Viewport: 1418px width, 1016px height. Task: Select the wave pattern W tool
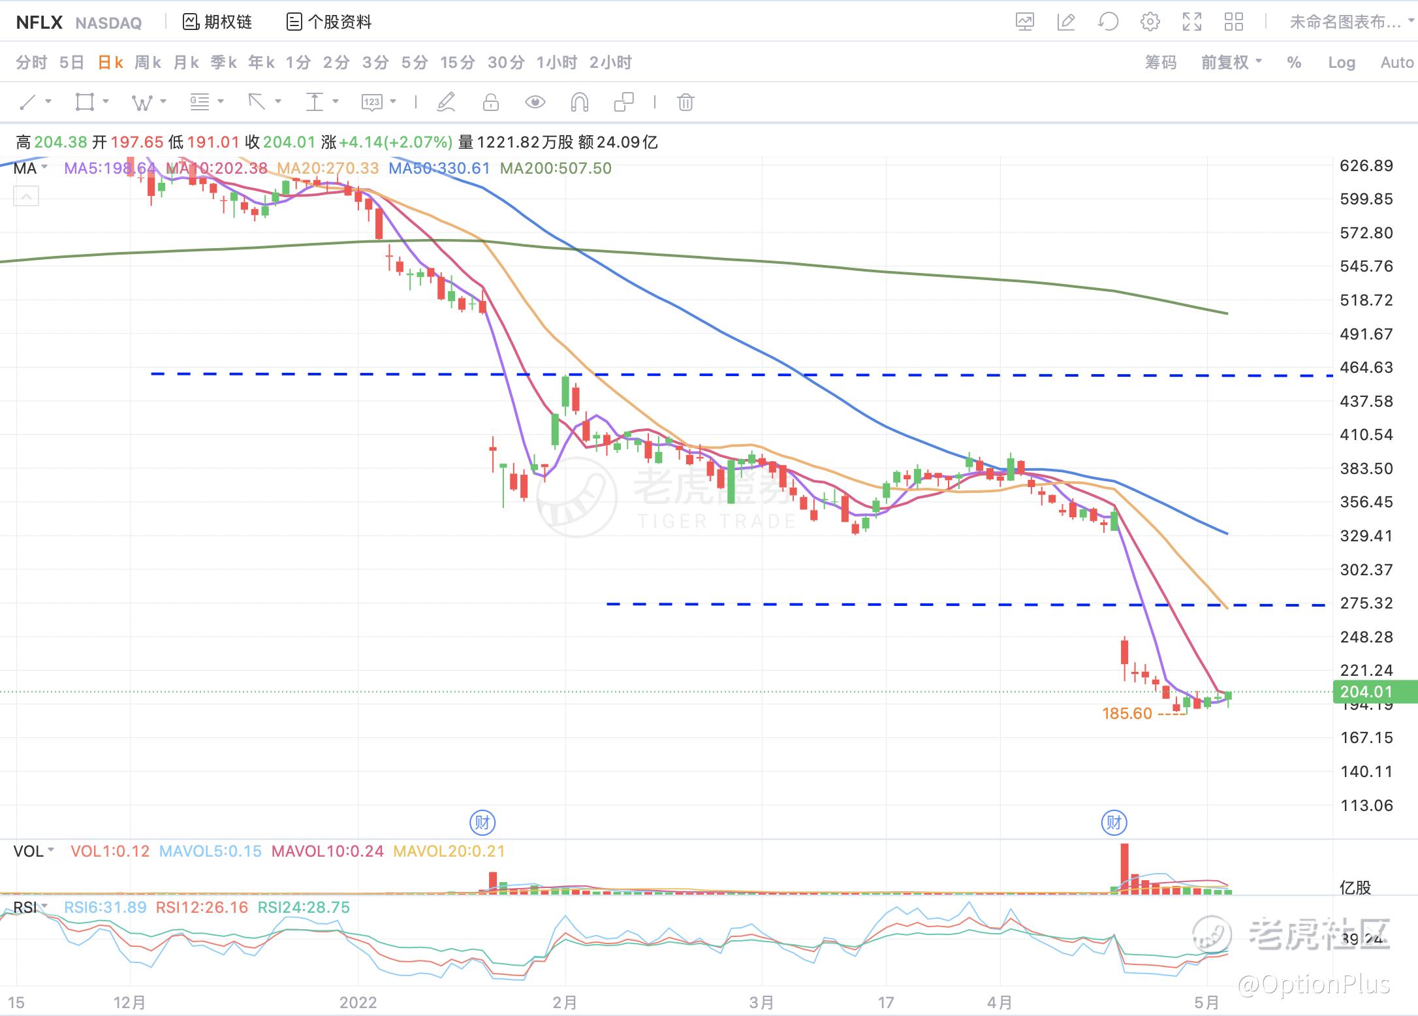[142, 103]
